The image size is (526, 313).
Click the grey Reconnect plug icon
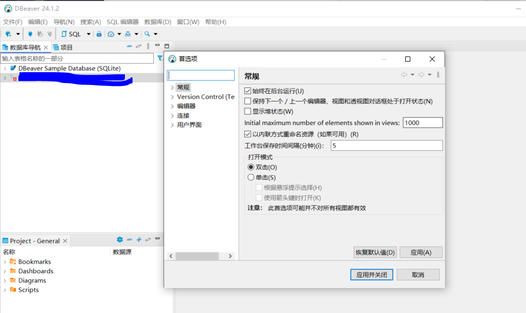click(x=40, y=34)
